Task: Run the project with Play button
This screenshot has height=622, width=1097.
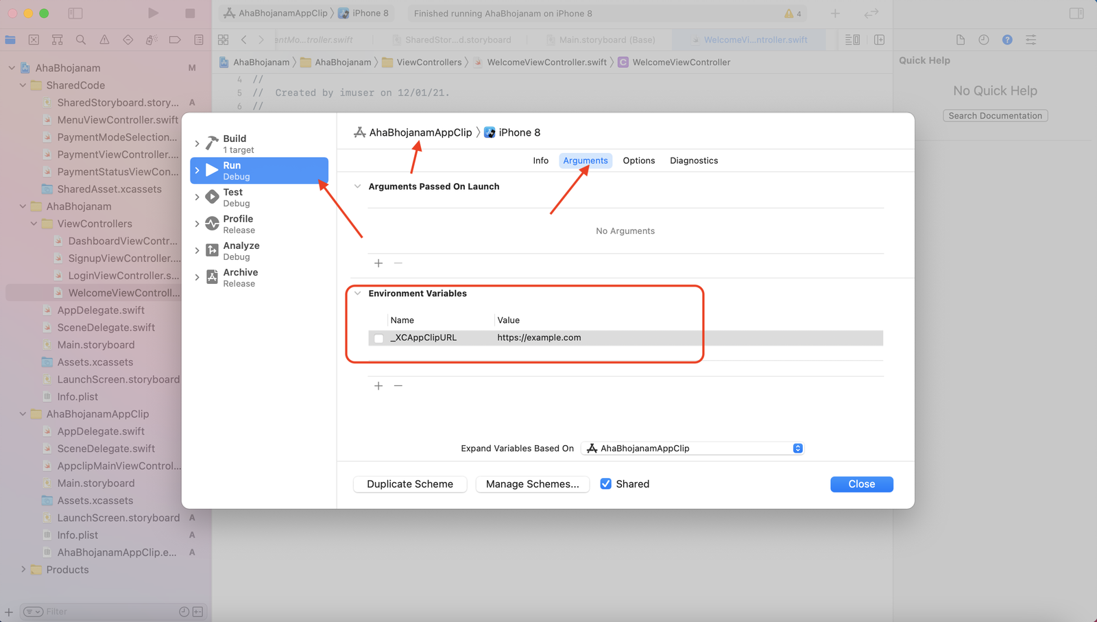Action: pos(154,13)
